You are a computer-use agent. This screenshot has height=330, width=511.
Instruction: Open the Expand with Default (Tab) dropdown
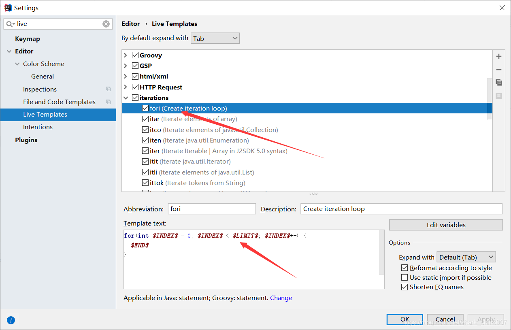tap(466, 257)
